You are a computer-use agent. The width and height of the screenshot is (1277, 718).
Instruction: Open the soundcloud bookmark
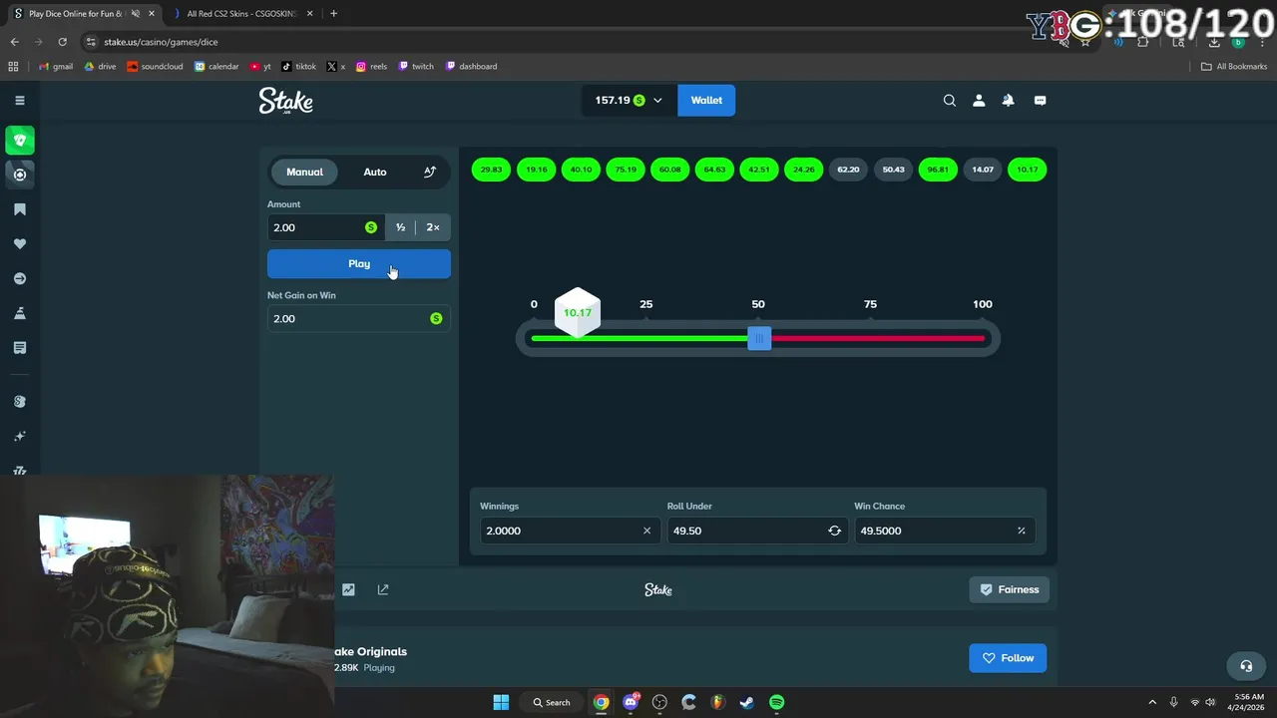[155, 67]
